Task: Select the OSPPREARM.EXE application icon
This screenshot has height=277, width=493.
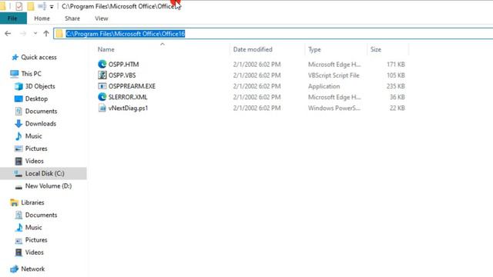Action: 102,86
